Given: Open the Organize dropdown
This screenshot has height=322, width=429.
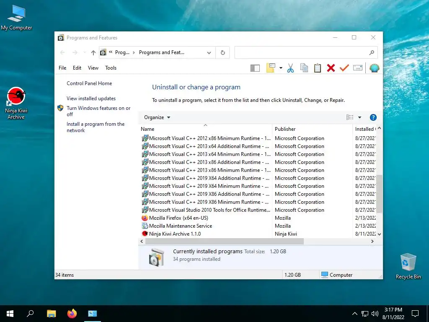Looking at the screenshot, I should 157,117.
